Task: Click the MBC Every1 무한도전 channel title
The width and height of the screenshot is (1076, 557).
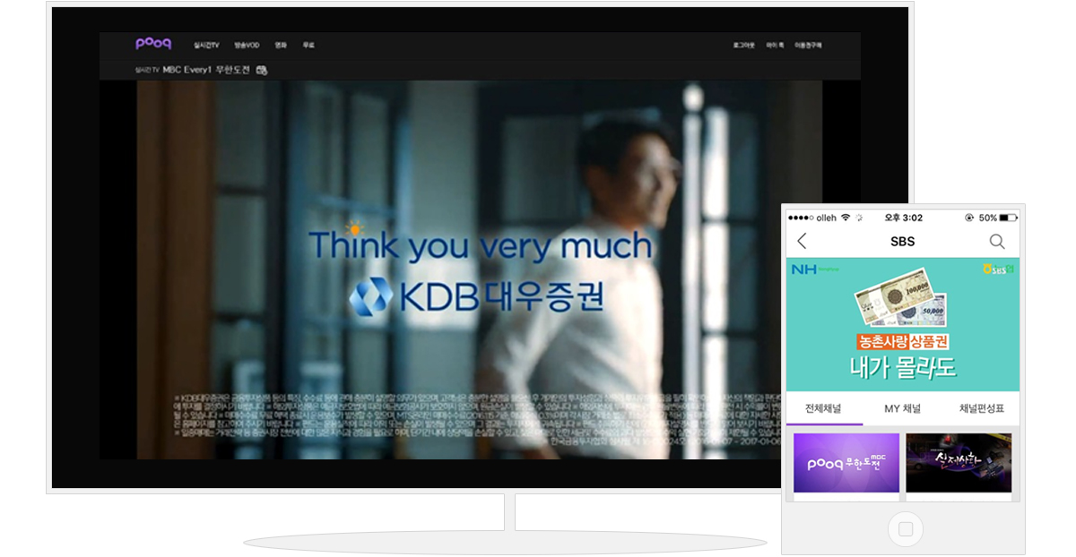Action: click(206, 70)
